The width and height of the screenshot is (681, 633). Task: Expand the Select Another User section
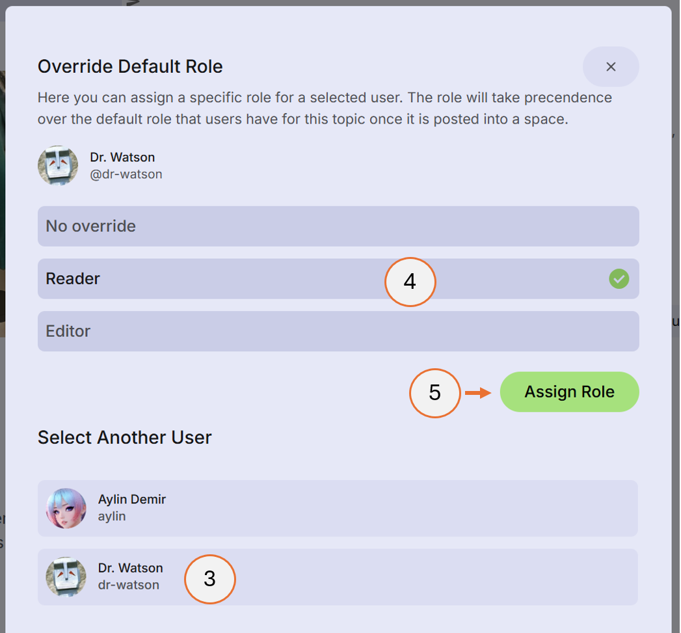pos(124,437)
